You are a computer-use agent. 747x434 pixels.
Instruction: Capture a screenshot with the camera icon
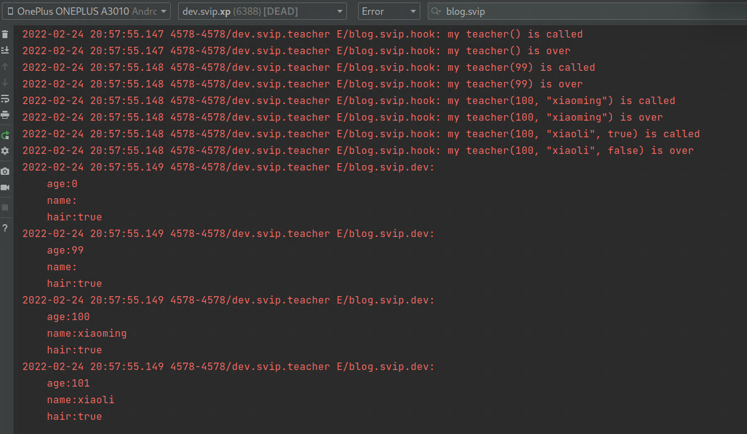[6, 171]
